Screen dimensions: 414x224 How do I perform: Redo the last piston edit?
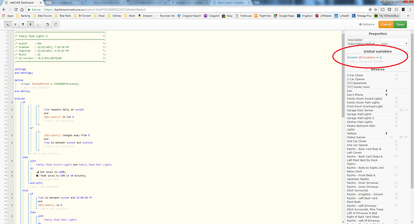(55, 25)
